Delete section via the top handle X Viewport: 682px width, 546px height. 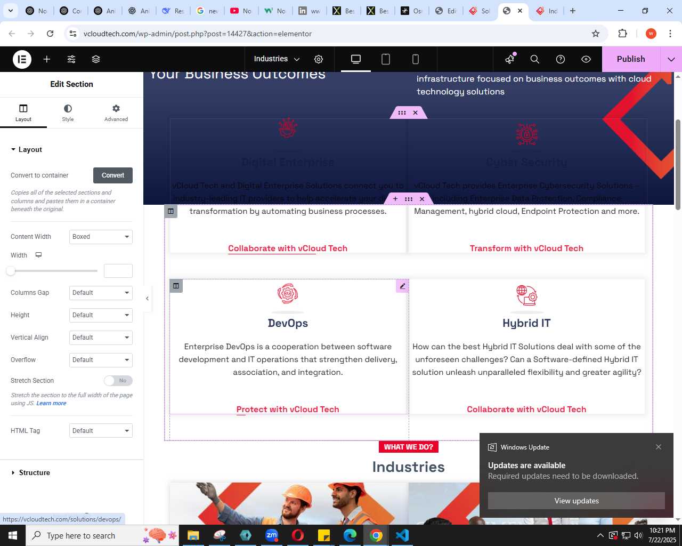point(416,113)
